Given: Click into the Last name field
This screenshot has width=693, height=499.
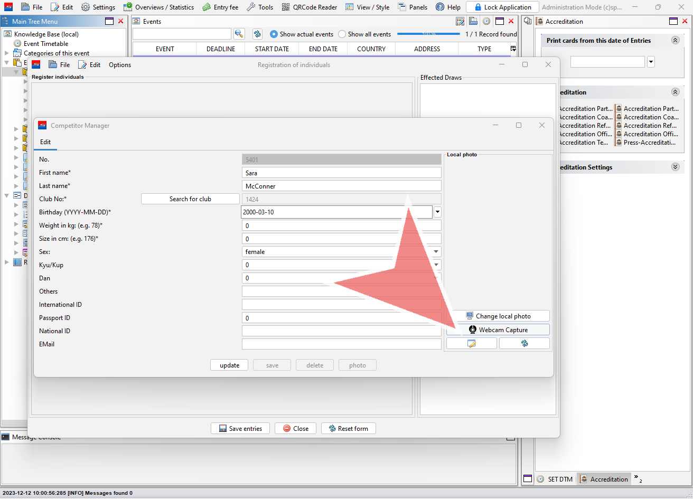Looking at the screenshot, I should (x=341, y=186).
